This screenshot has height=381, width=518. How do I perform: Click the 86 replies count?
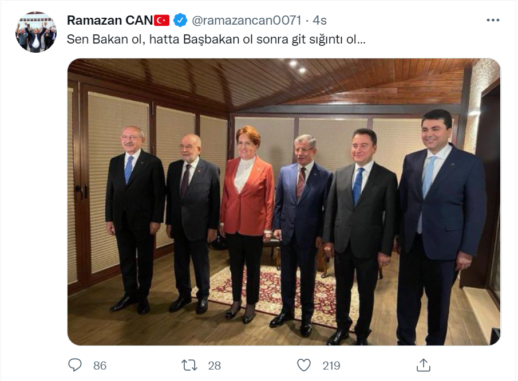(100, 366)
